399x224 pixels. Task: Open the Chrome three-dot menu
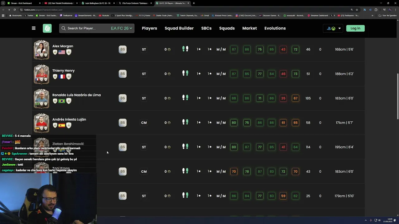(x=395, y=10)
